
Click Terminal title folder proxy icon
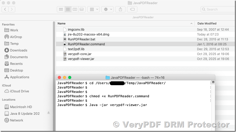point(108,77)
